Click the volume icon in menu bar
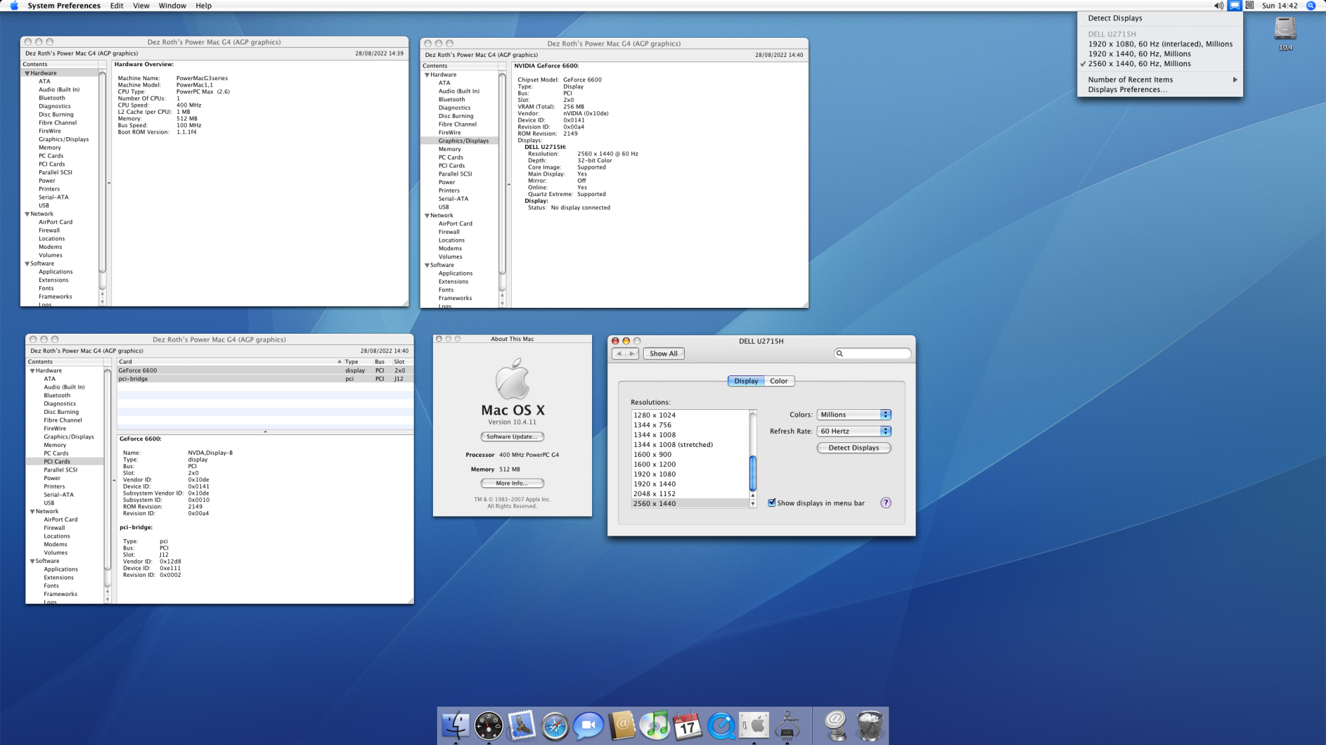Screen dimensions: 1326x745 tap(1219, 5)
